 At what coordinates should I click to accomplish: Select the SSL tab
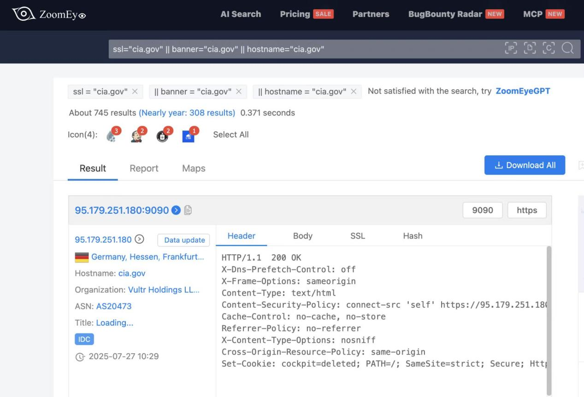pos(357,236)
